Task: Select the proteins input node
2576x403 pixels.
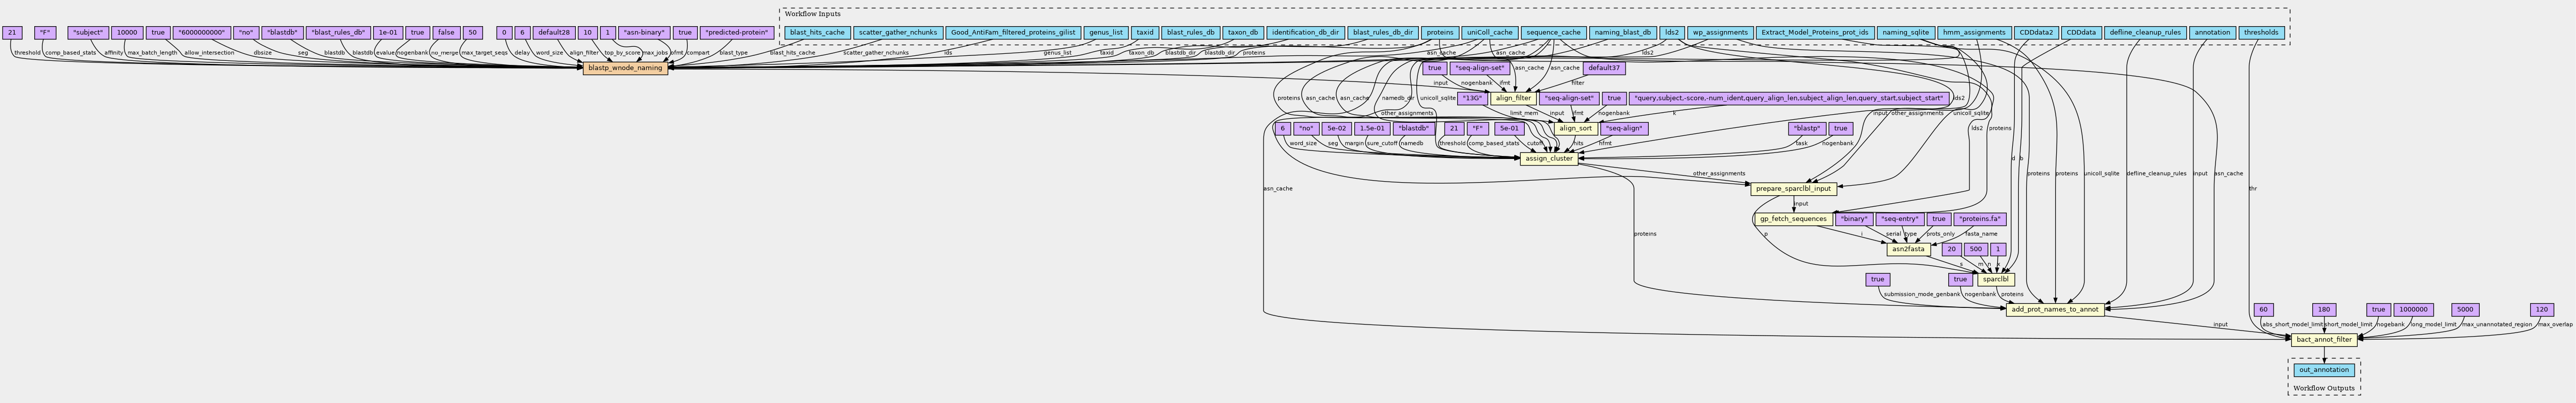Action: pos(1440,33)
